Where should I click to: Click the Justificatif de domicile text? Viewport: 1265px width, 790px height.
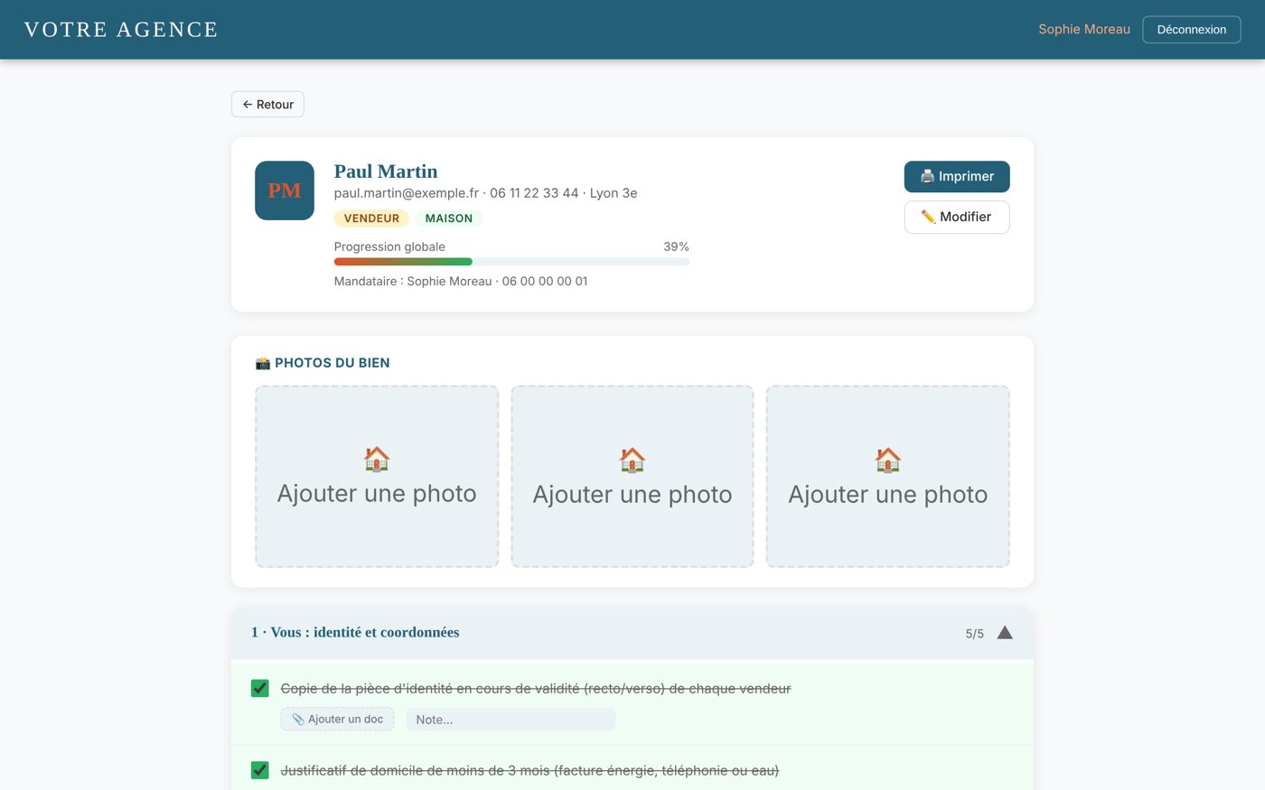[x=529, y=770]
